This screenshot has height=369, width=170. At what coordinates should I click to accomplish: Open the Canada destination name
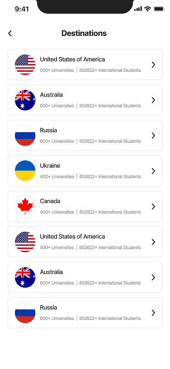(x=50, y=201)
